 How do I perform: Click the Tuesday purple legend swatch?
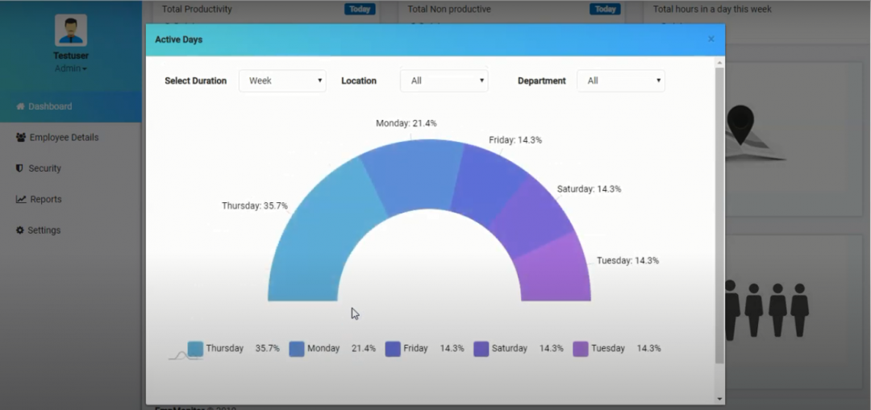(581, 349)
